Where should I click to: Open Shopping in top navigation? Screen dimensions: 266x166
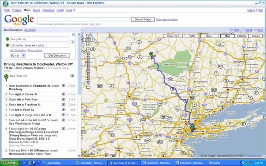click(x=48, y=10)
